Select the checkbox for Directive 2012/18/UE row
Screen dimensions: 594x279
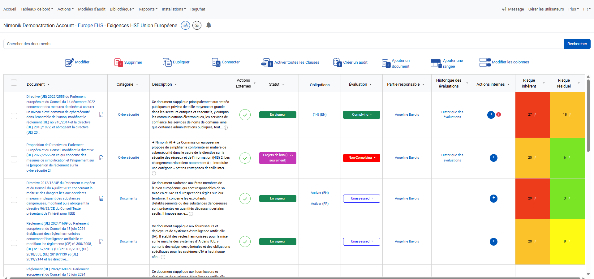(14, 200)
